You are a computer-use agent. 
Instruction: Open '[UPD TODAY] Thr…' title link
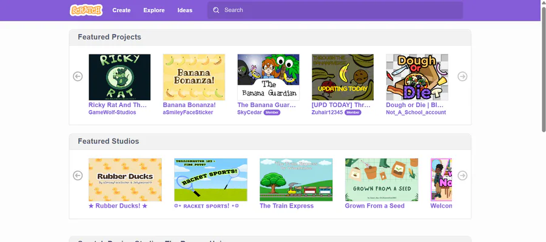(341, 105)
